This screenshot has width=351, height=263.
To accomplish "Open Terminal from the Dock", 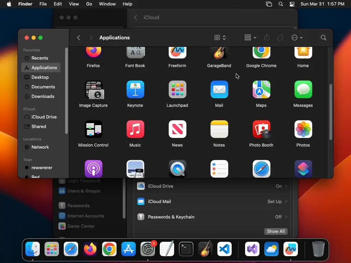I will pos(186,249).
